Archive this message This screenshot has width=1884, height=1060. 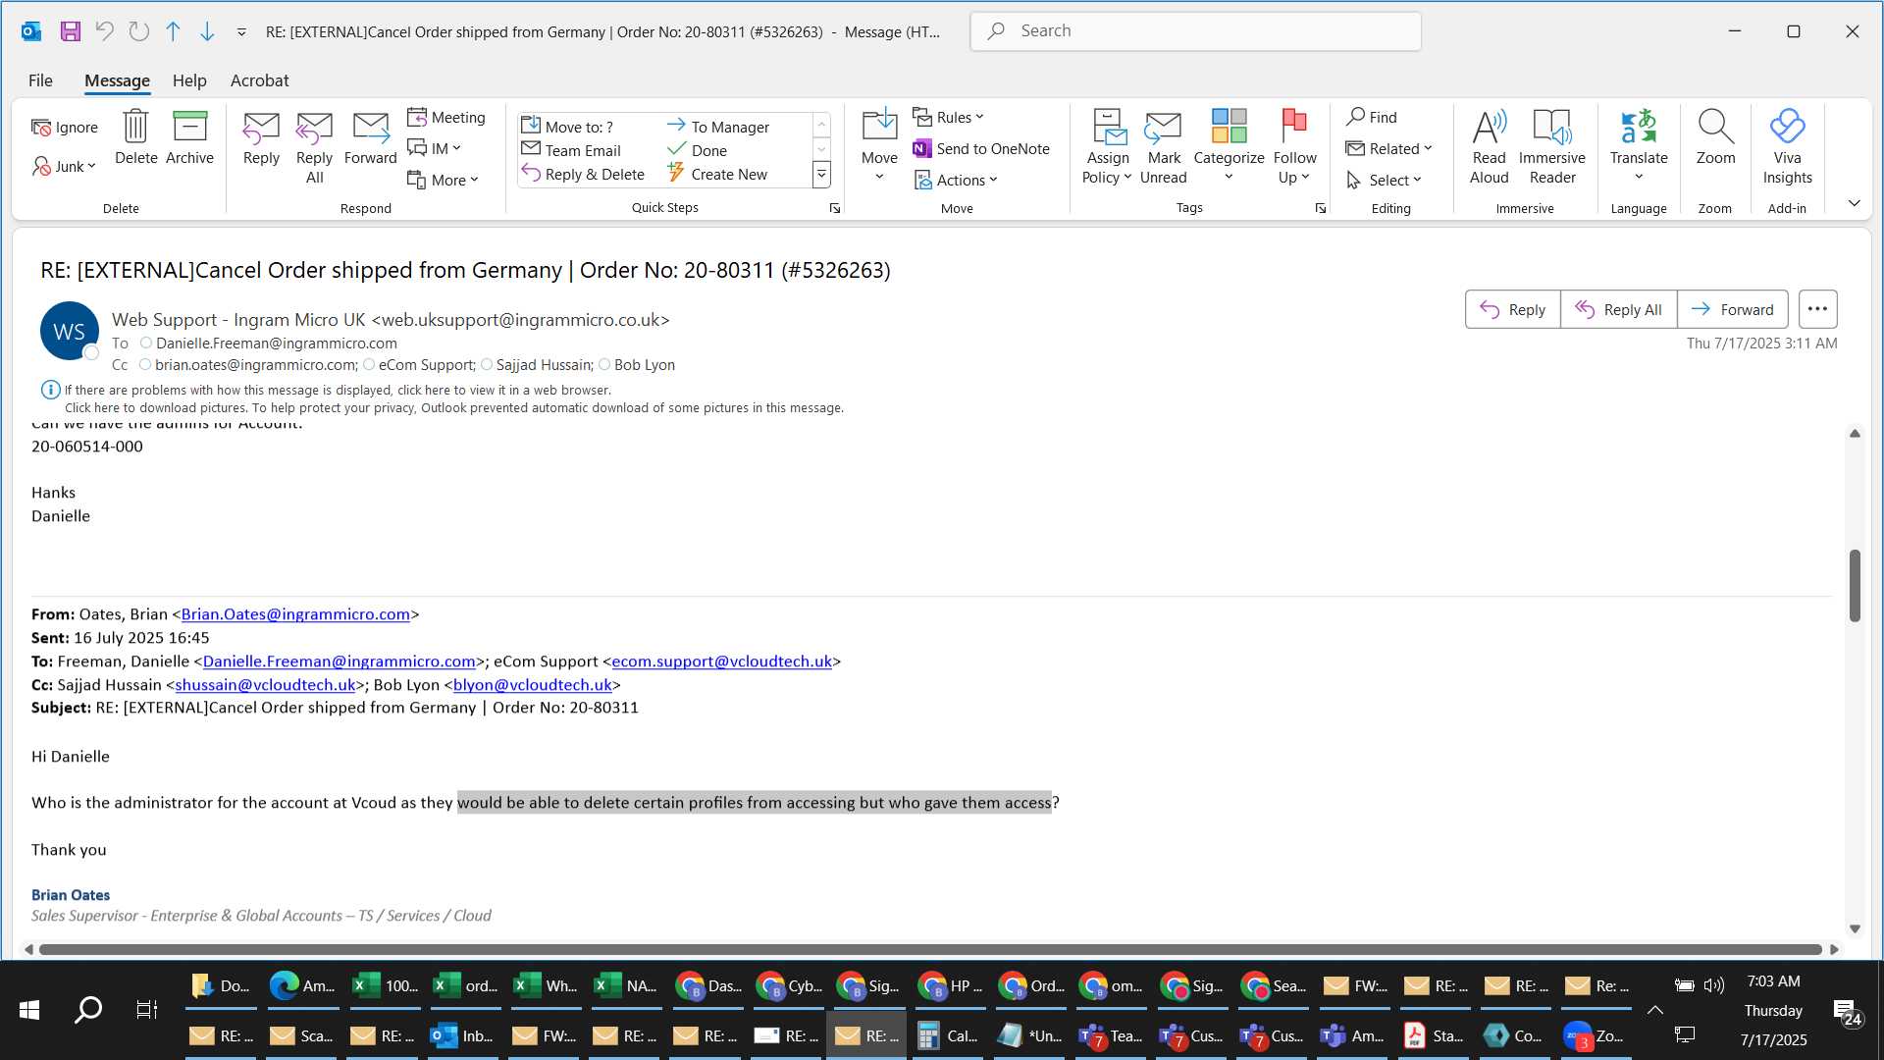pyautogui.click(x=189, y=138)
